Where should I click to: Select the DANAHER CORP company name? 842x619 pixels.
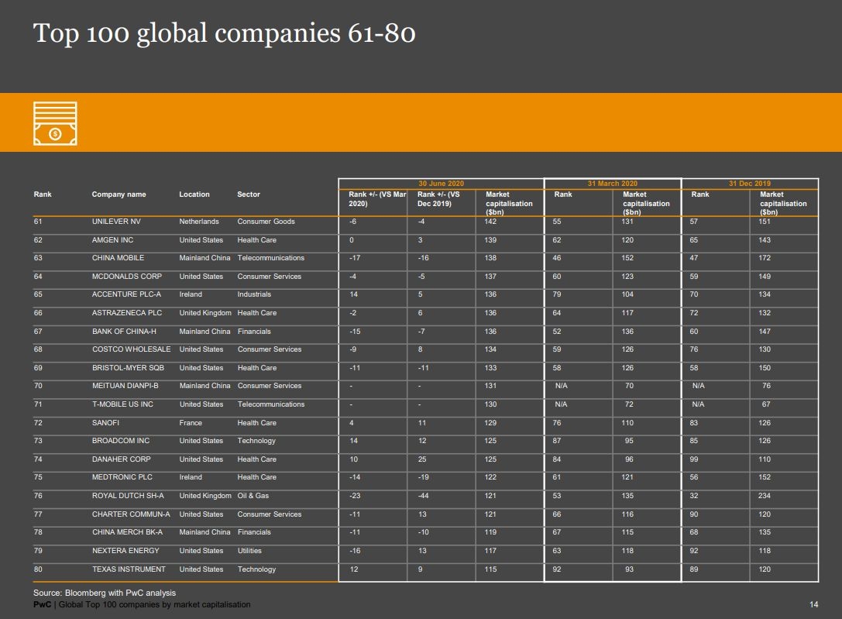(122, 459)
